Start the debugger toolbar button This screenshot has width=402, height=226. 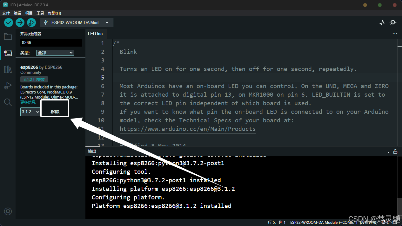(31, 23)
